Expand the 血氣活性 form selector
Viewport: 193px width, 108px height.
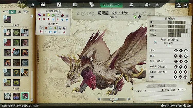[169, 43]
